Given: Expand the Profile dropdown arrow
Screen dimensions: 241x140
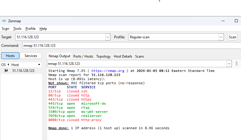Looking at the screenshot, I should (221, 37).
